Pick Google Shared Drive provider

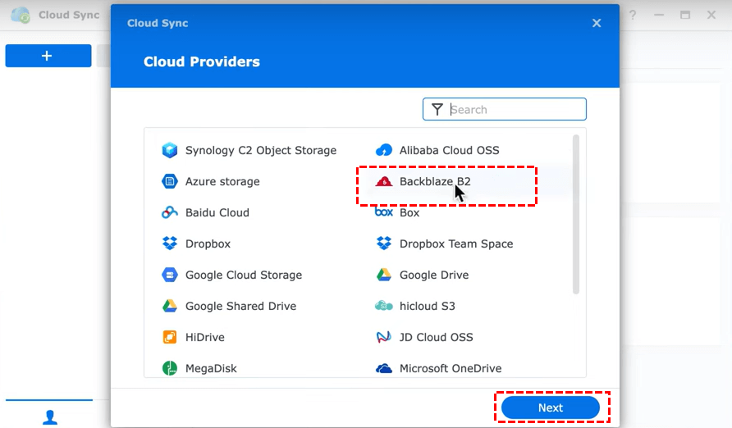(x=240, y=306)
